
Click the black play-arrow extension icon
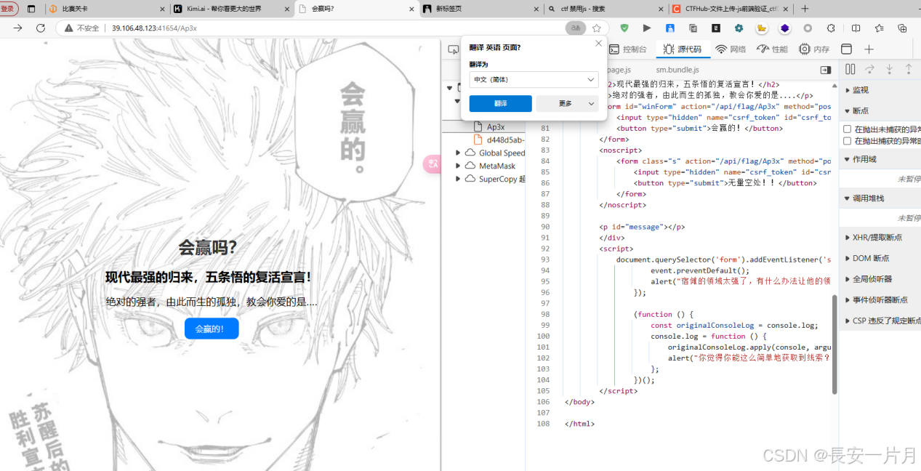pyautogui.click(x=646, y=28)
